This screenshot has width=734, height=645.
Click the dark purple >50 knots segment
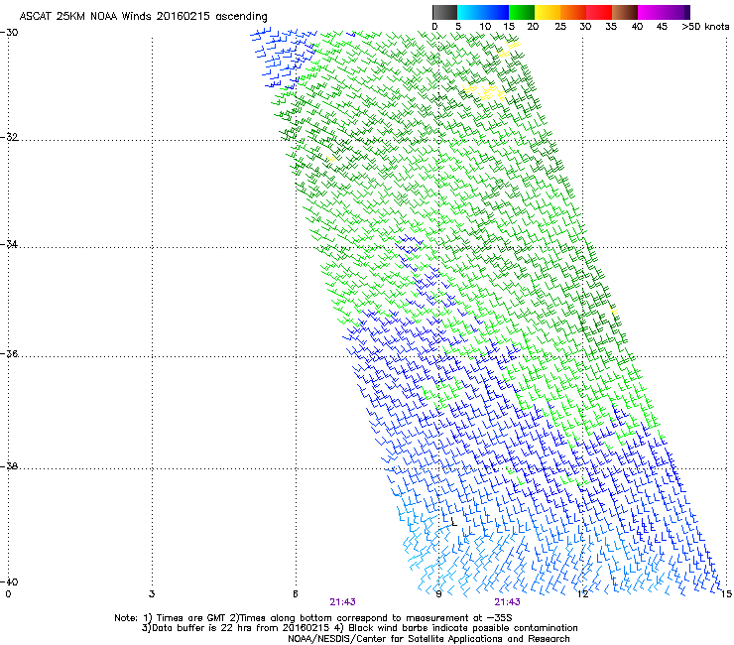point(687,12)
